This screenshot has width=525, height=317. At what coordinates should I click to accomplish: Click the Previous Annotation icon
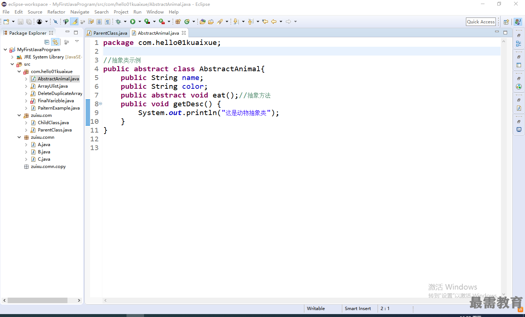click(250, 22)
